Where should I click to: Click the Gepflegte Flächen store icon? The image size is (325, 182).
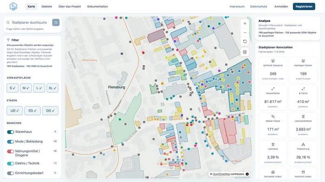(303, 61)
